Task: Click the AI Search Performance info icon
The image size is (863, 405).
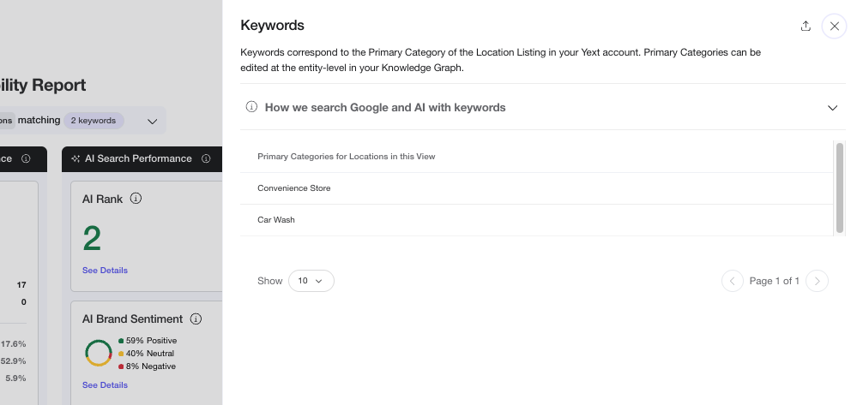Action: pos(206,158)
